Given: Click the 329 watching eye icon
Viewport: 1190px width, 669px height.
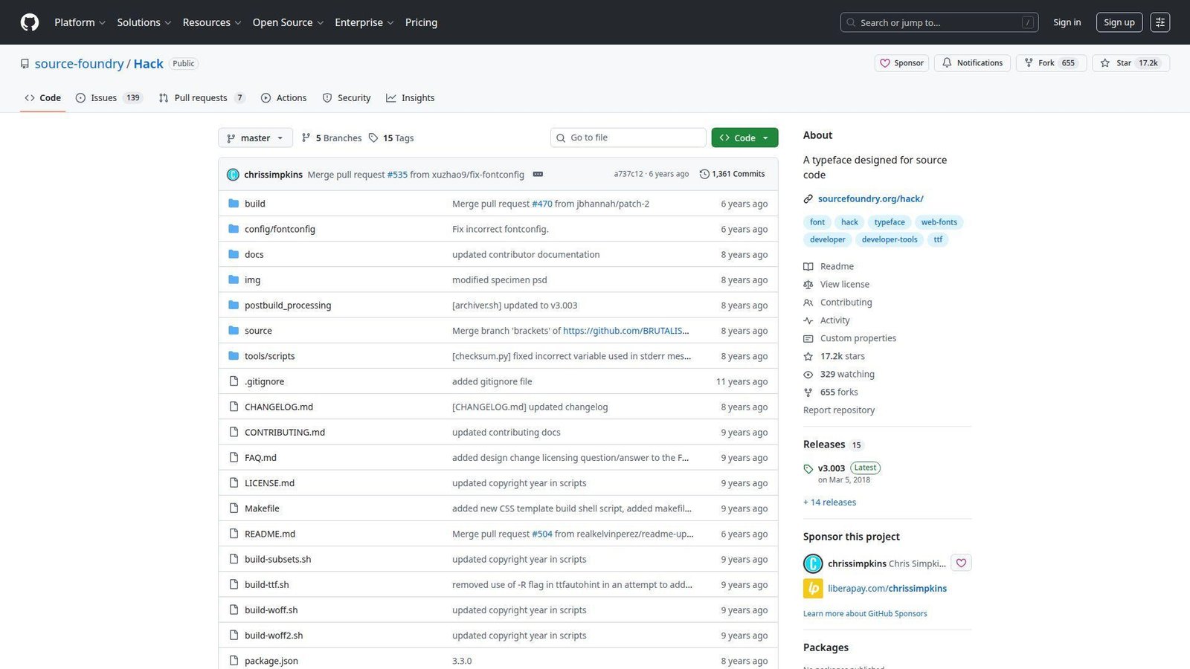Looking at the screenshot, I should [808, 374].
